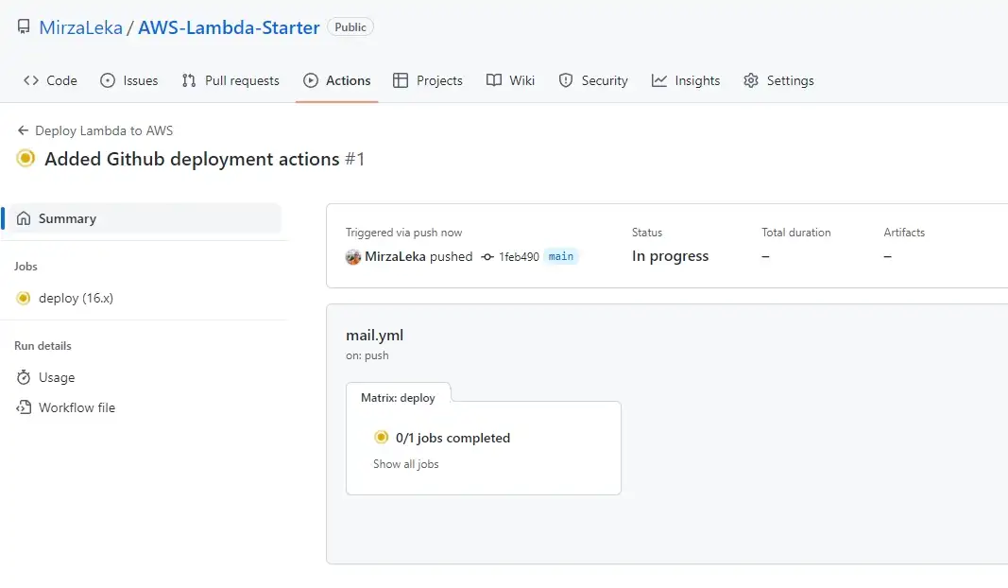This screenshot has height=588, width=1008.
Task: Click the MirzaLeka user avatar
Action: [353, 256]
